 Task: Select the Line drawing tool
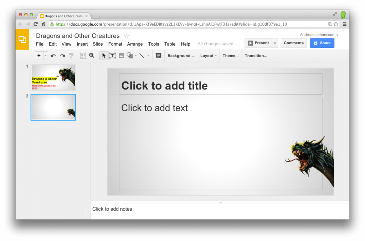pyautogui.click(x=142, y=56)
